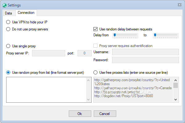Click the Settings globe icon in title bar
This screenshot has height=123, width=185.
coord(4,5)
